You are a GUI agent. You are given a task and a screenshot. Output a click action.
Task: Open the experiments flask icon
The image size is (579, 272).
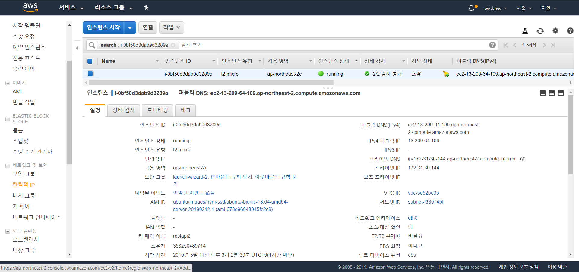pyautogui.click(x=525, y=31)
